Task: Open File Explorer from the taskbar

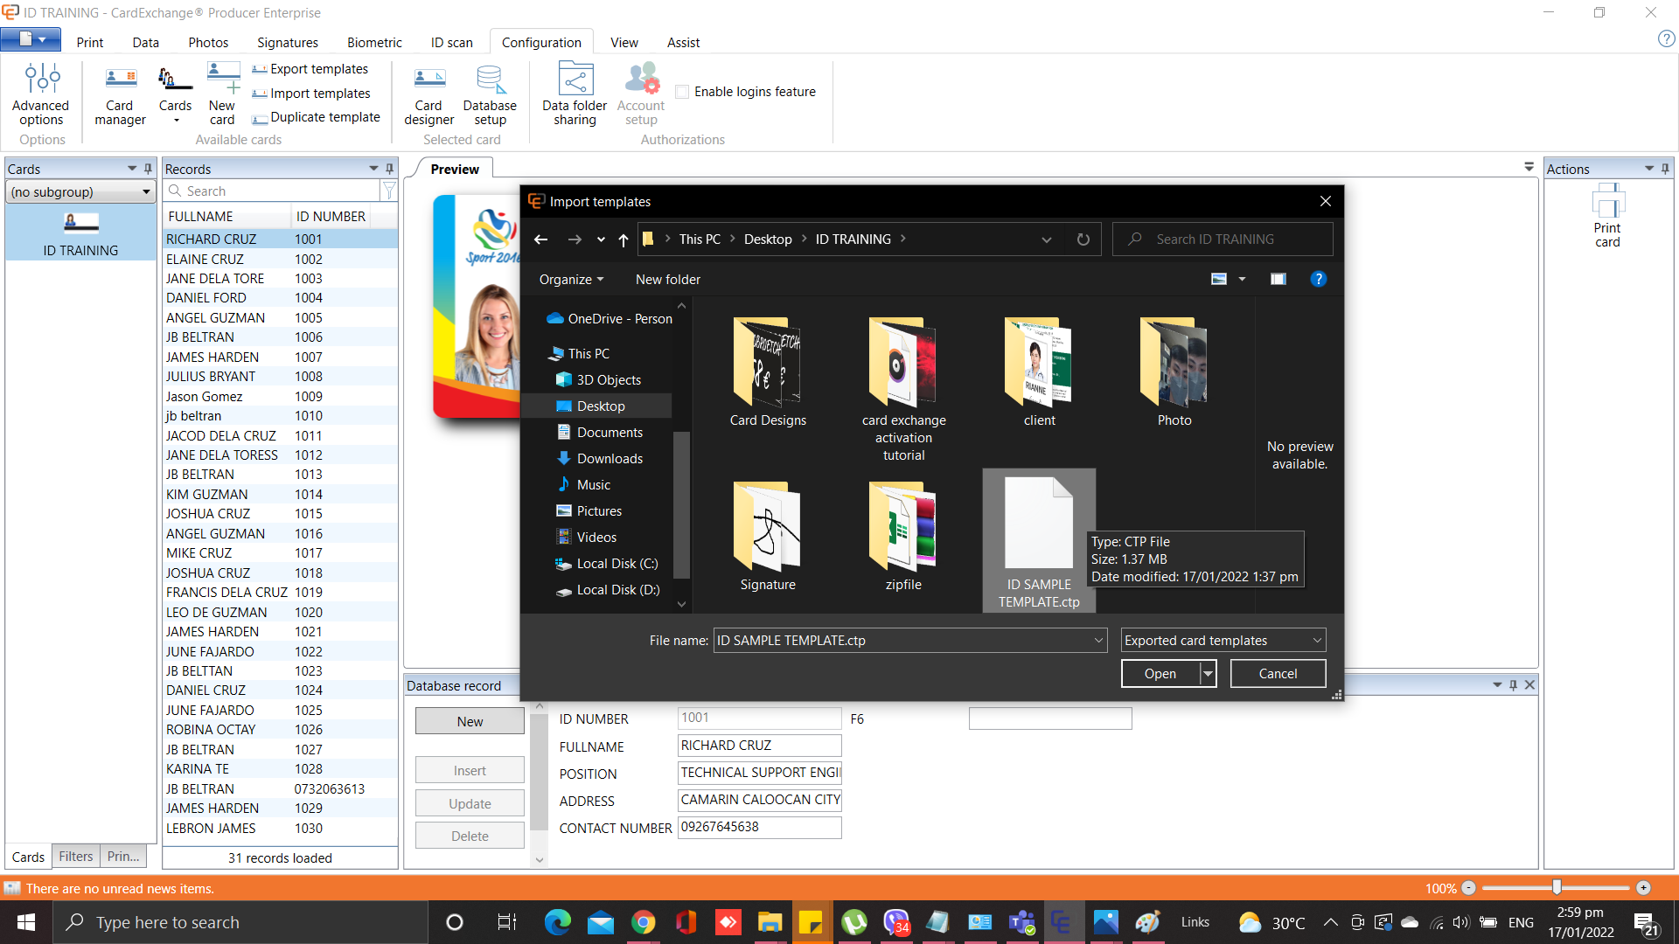Action: click(769, 922)
